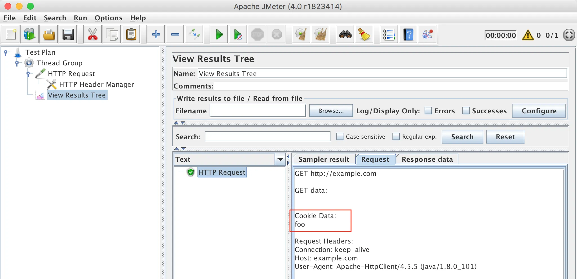Open the Text renderer dropdown
Screen dimensions: 577x279
[x=280, y=160]
